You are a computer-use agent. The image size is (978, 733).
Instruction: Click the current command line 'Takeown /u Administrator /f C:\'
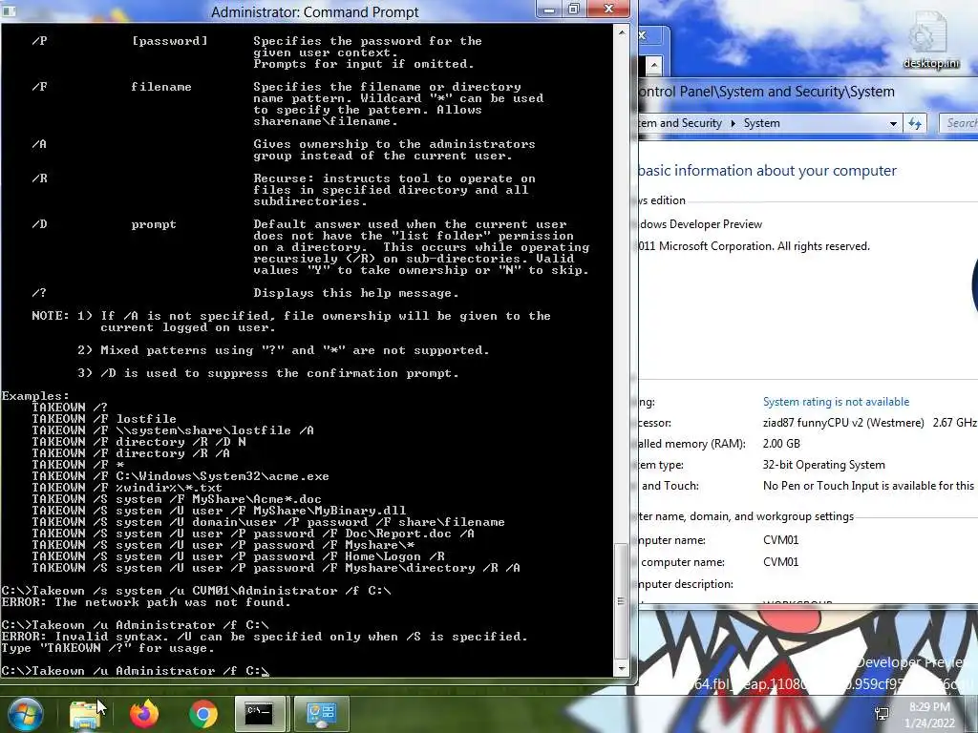tap(150, 671)
